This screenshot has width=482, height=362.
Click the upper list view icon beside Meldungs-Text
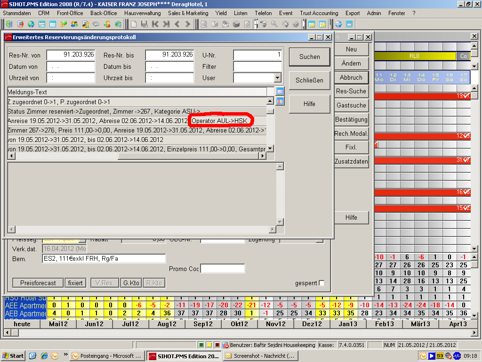pyautogui.click(x=280, y=91)
